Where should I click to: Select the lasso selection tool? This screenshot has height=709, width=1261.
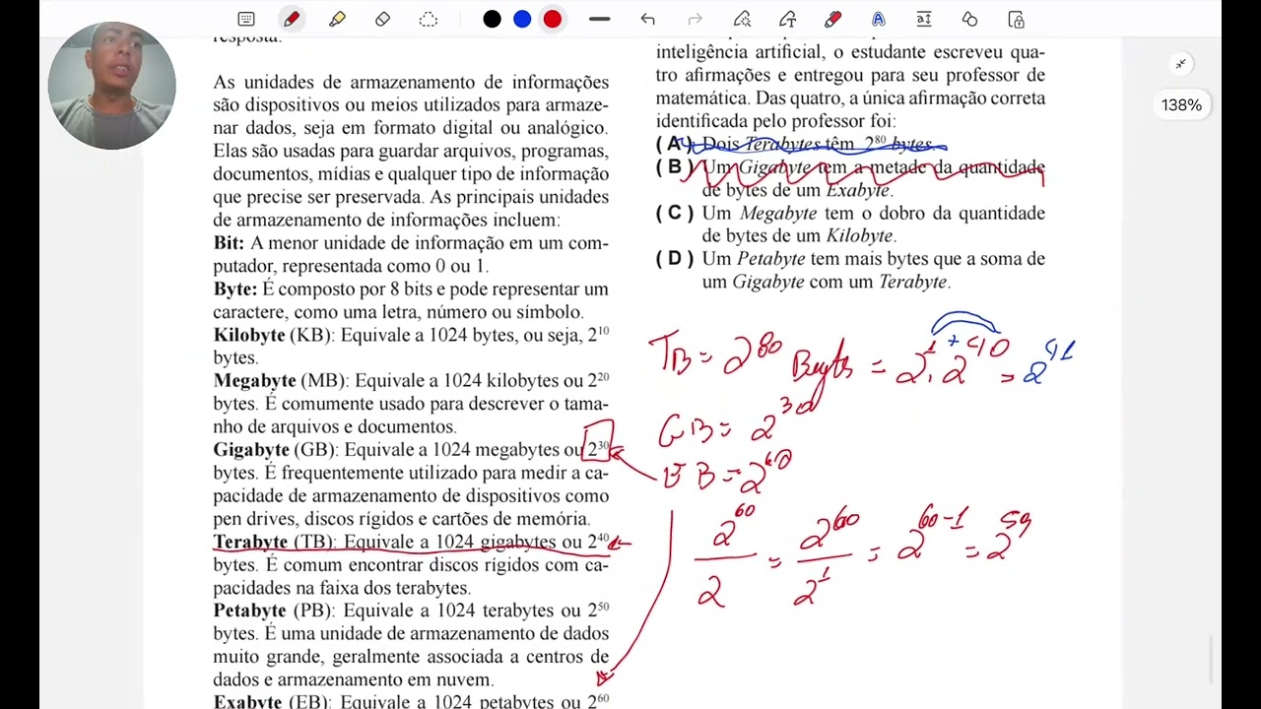pyautogui.click(x=429, y=19)
